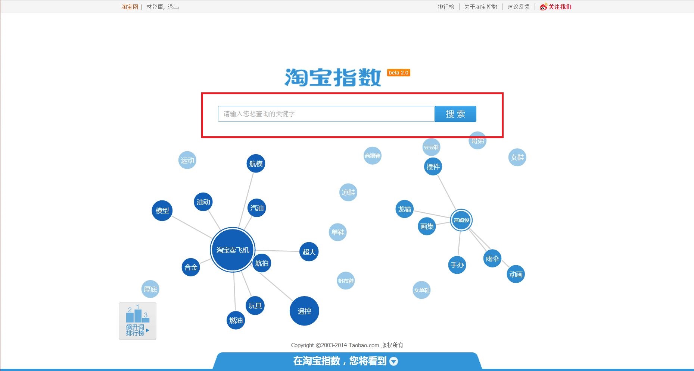Viewport: 694px width, 371px height.
Task: Open the 排行榜 menu item
Action: tap(446, 6)
